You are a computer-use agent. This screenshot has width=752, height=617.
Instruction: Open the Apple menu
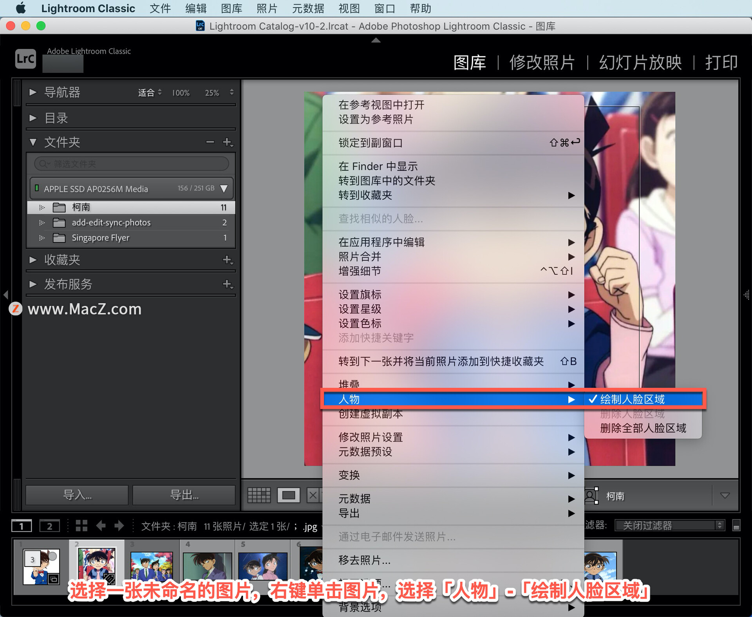[20, 8]
